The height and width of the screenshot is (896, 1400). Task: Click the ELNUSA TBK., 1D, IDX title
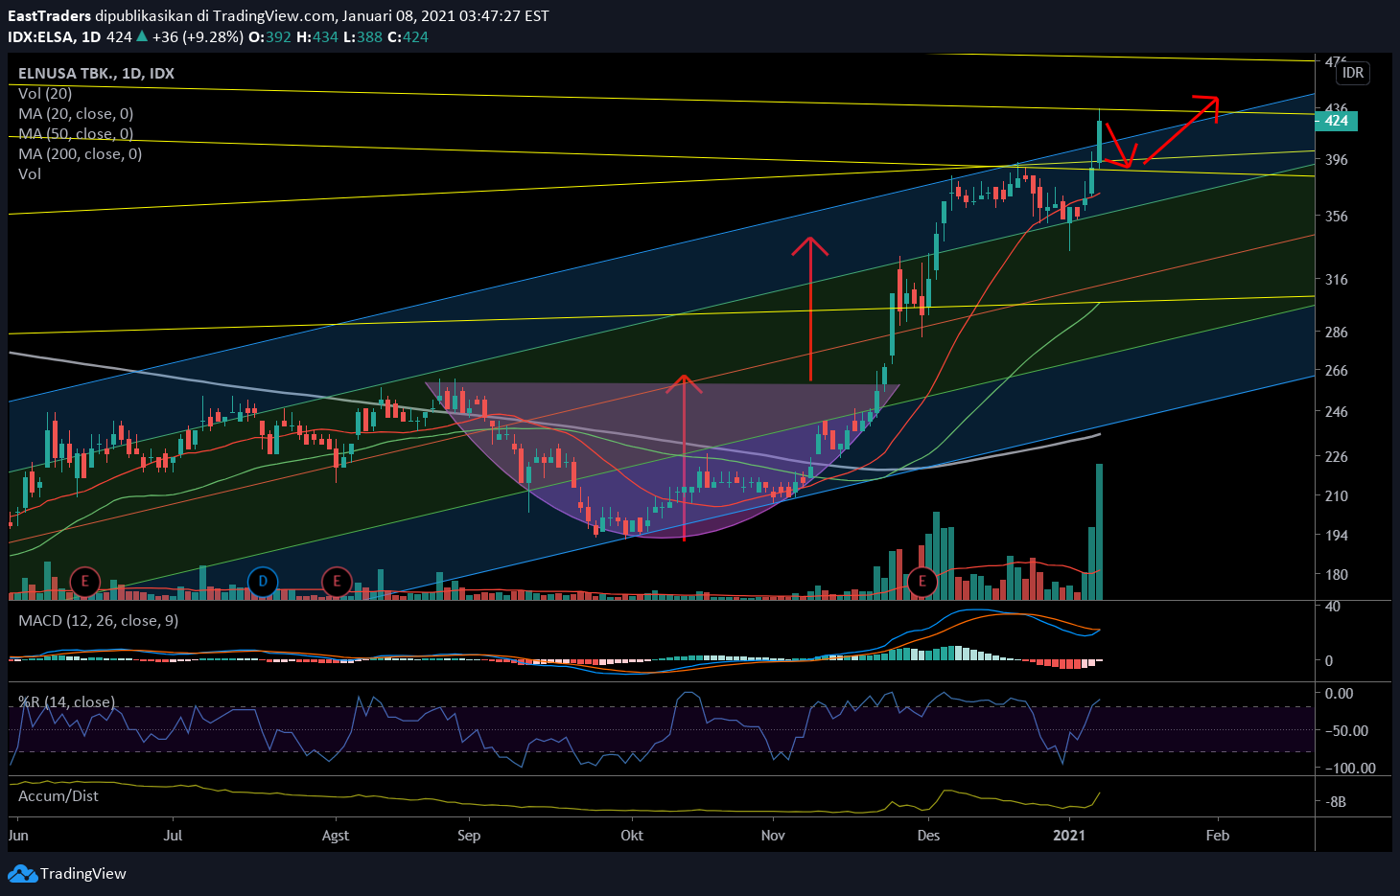pyautogui.click(x=96, y=74)
